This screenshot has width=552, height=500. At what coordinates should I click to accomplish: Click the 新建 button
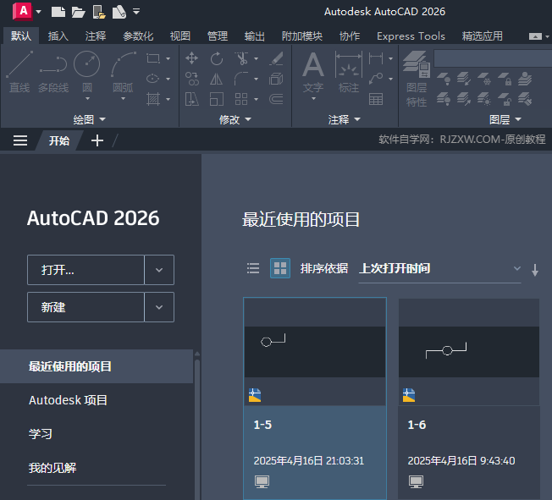(86, 307)
